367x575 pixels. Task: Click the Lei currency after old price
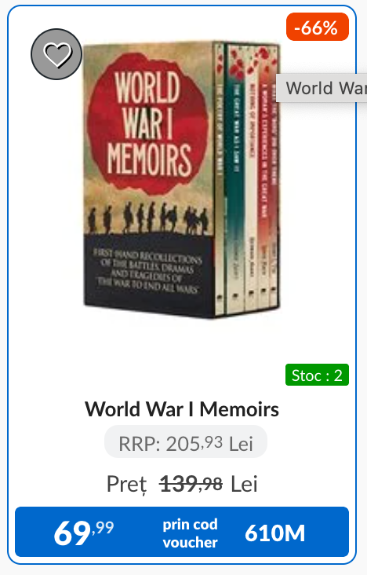click(x=244, y=484)
